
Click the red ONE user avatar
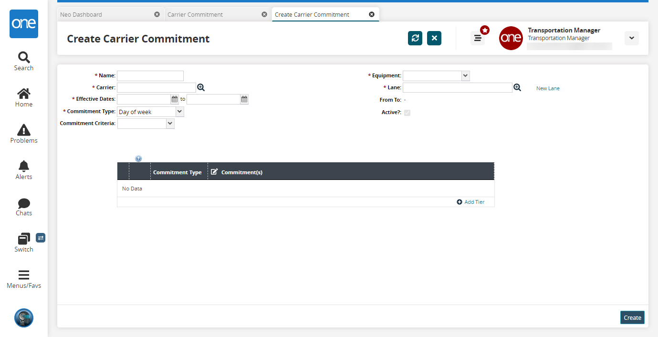(511, 38)
